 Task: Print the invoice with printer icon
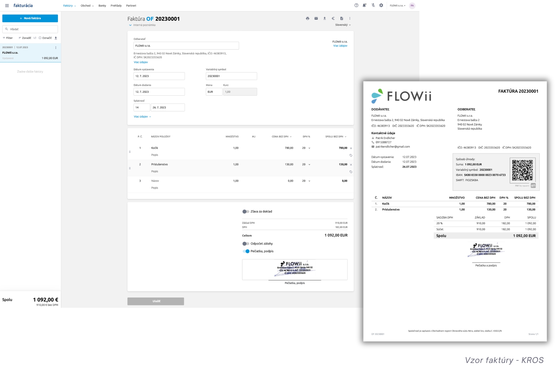pyautogui.click(x=308, y=18)
